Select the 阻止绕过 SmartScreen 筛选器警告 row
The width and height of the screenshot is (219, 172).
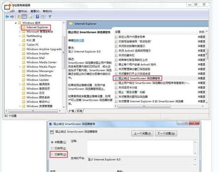(160, 78)
